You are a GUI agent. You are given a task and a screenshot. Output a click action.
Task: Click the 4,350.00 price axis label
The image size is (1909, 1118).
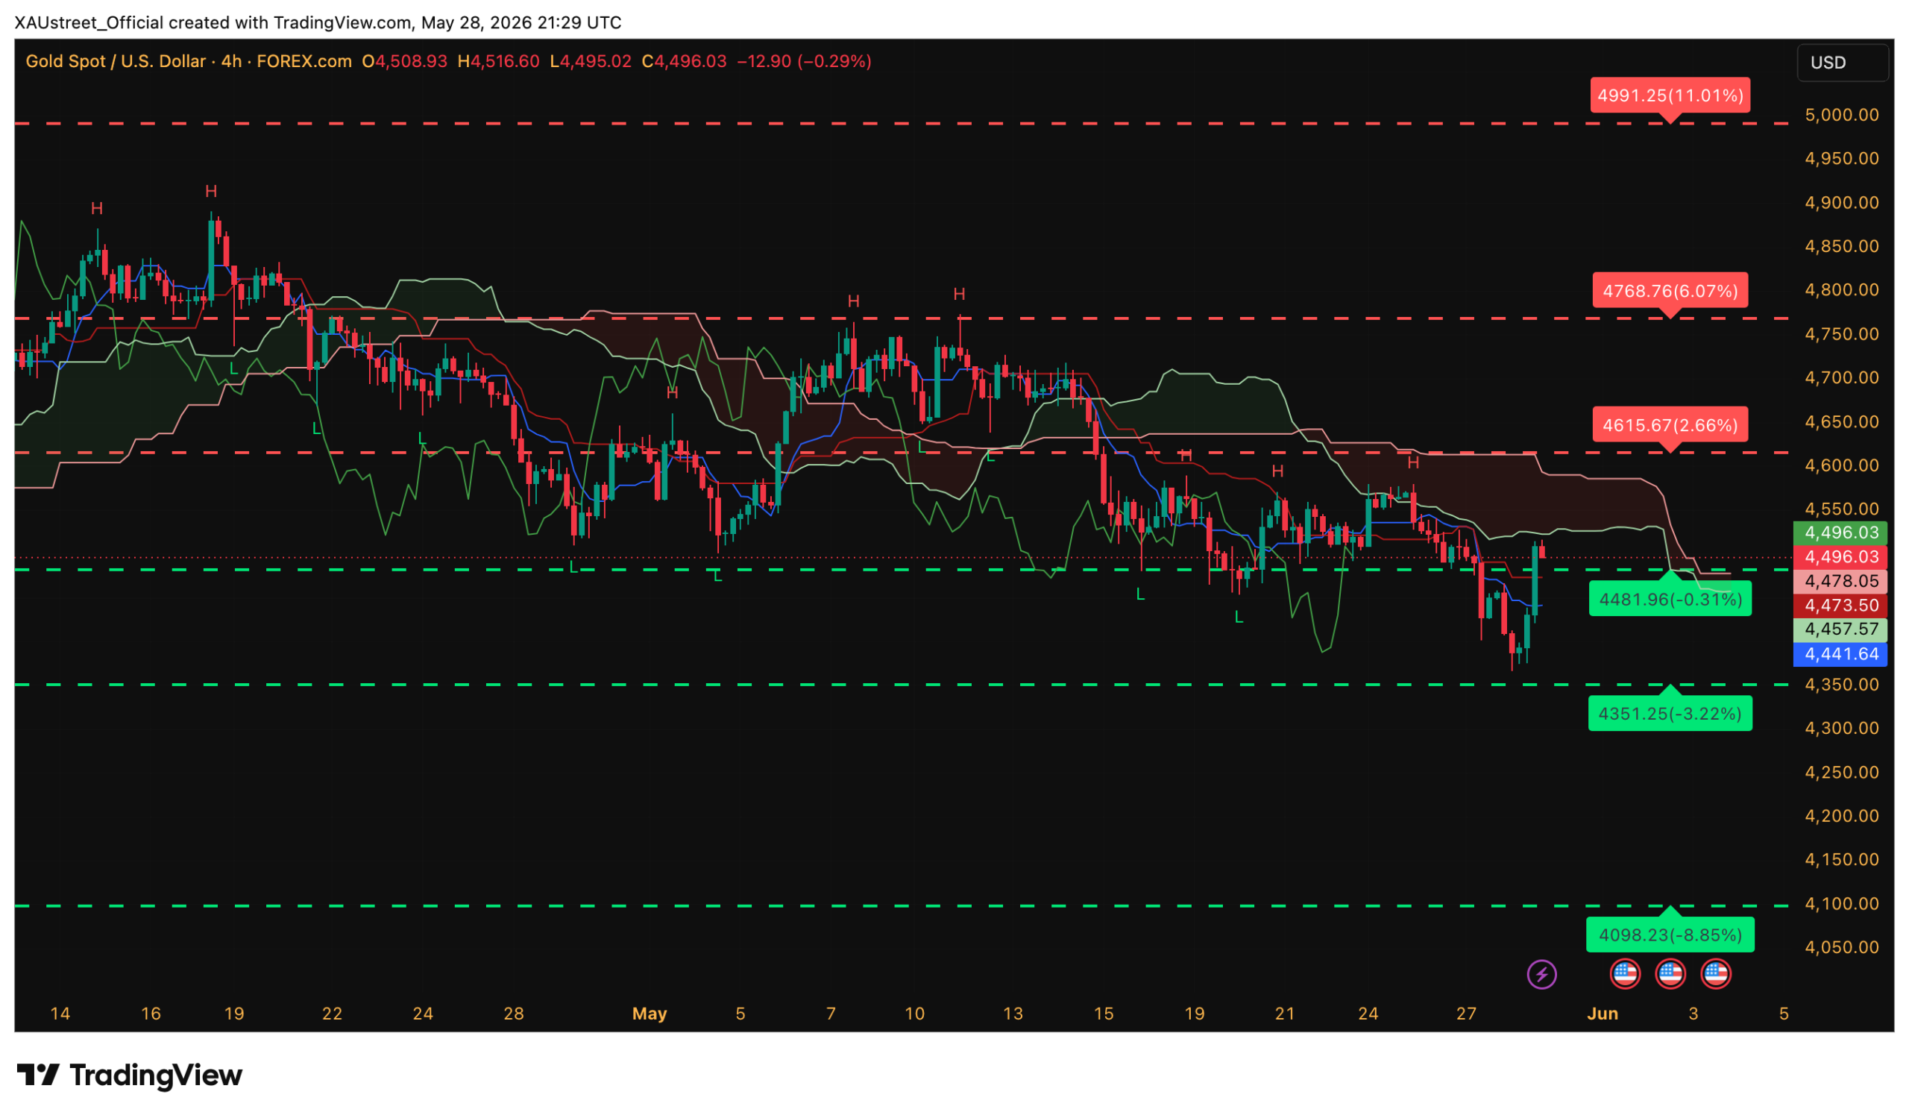(x=1842, y=685)
